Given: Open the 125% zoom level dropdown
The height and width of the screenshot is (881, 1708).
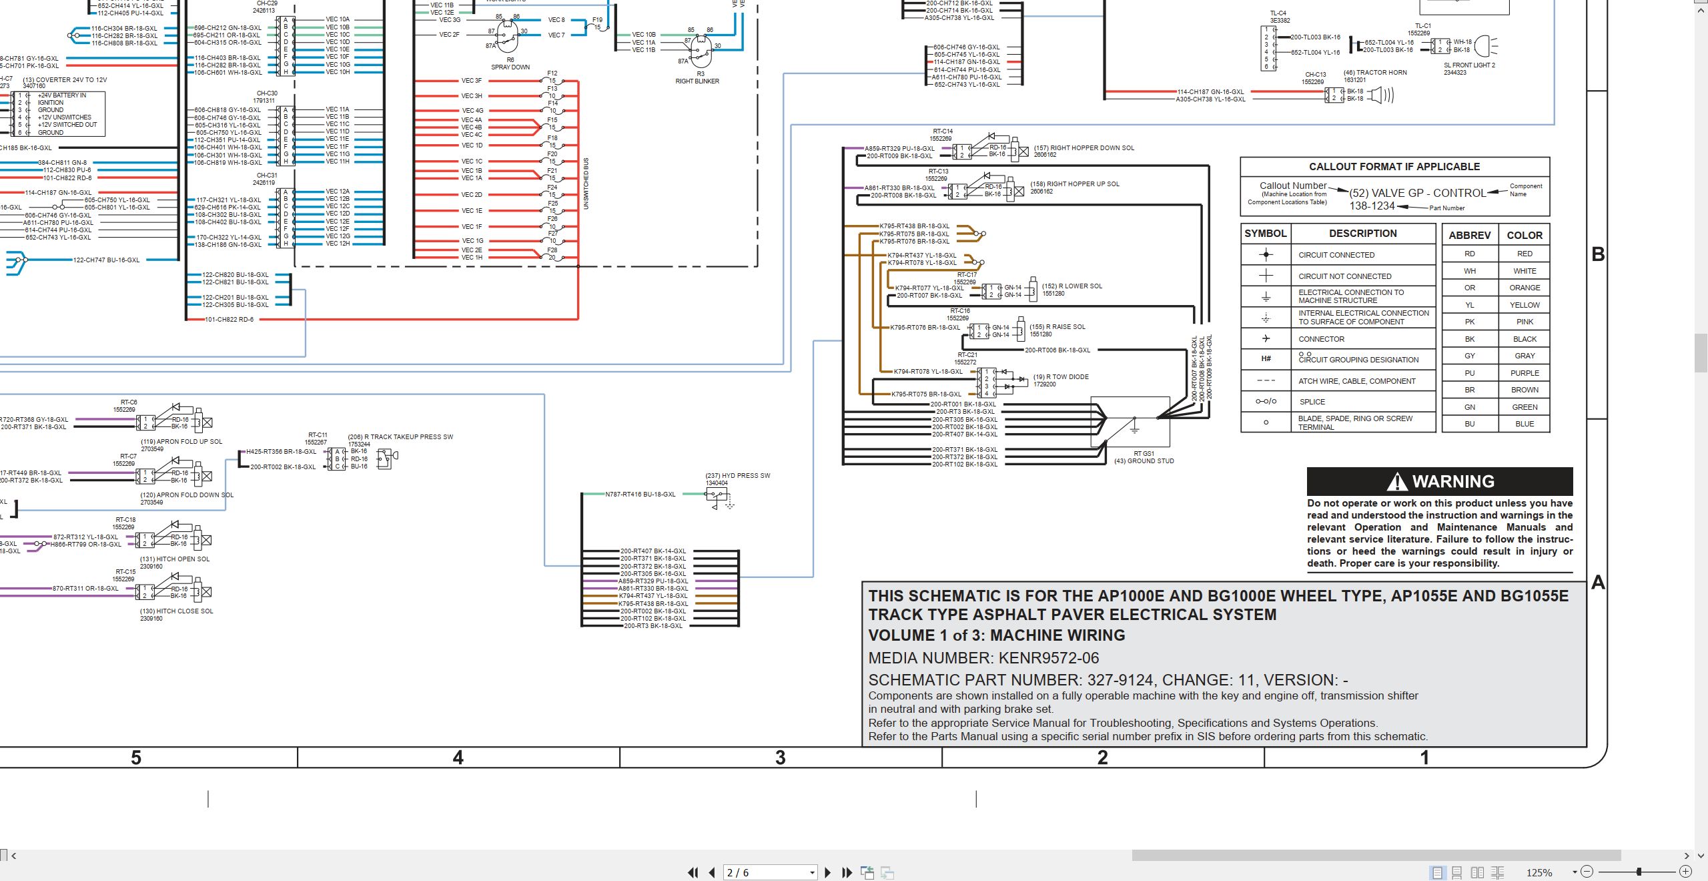Looking at the screenshot, I should [x=1575, y=872].
